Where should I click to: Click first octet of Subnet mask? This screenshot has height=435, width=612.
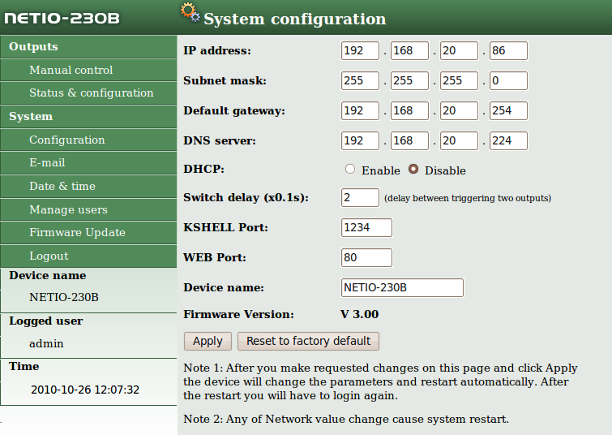[x=360, y=80]
